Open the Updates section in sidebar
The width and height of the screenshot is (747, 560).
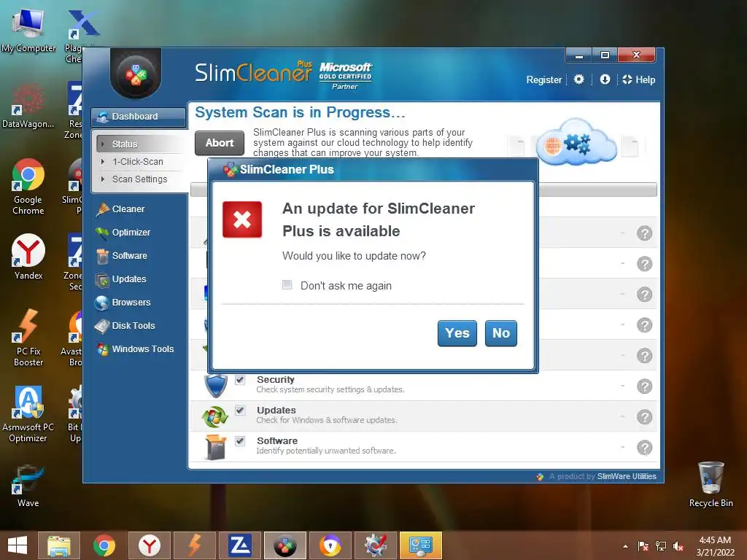(x=120, y=279)
